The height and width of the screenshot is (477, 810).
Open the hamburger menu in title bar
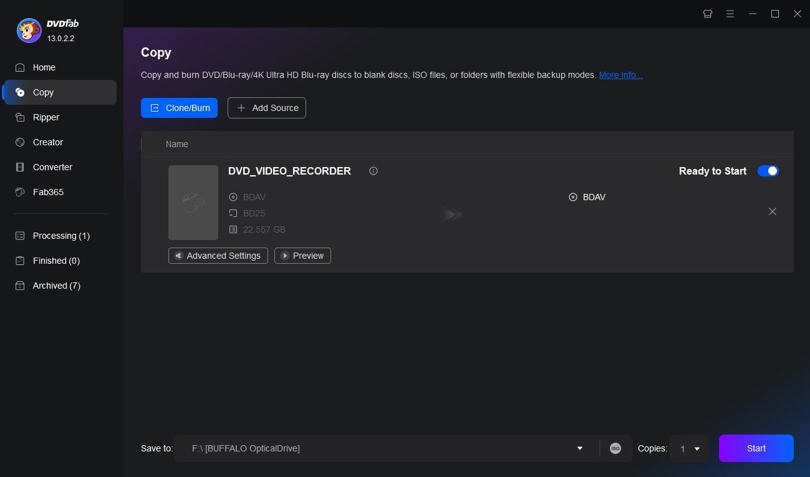click(730, 14)
